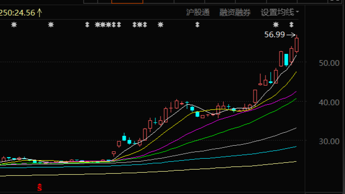This screenshot has height=194, width=345.
Task: Click the 融资融券 label
Action: pos(235,12)
